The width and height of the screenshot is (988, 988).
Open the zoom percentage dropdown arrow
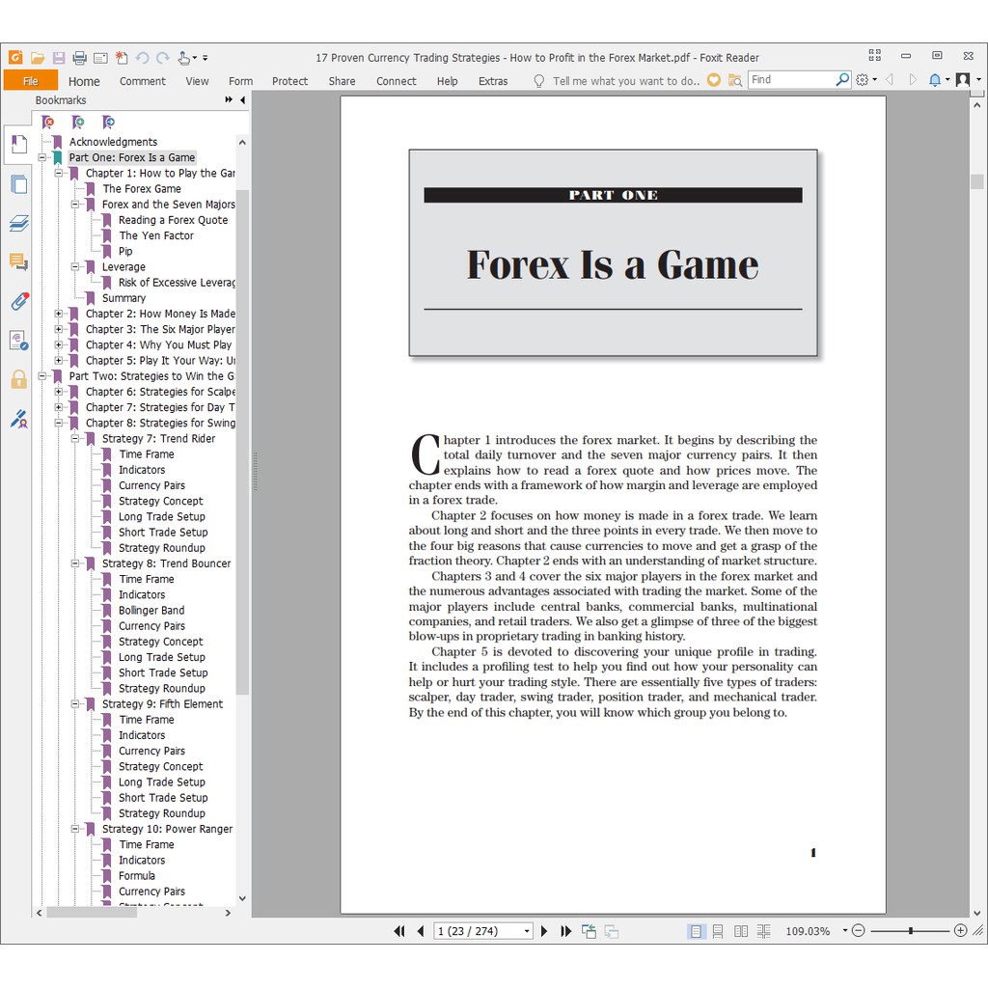(x=844, y=931)
